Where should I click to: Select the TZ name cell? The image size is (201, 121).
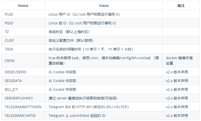coord(7,32)
